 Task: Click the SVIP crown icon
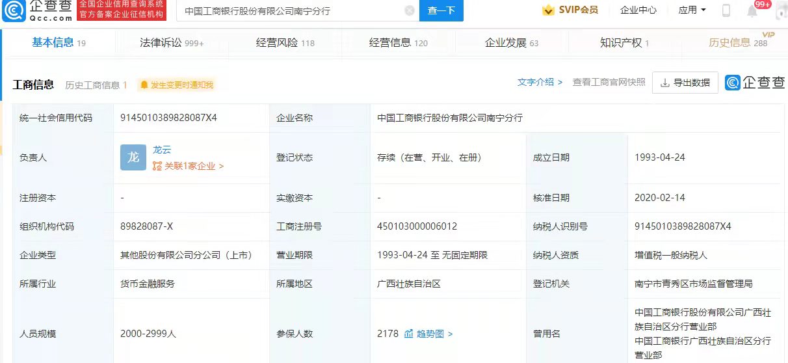pos(549,10)
